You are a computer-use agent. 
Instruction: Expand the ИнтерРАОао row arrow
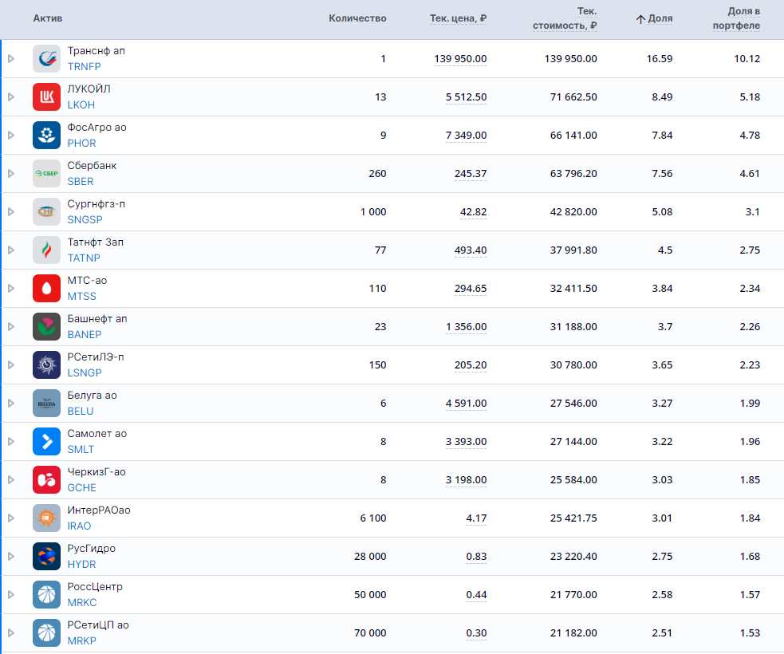[x=11, y=518]
